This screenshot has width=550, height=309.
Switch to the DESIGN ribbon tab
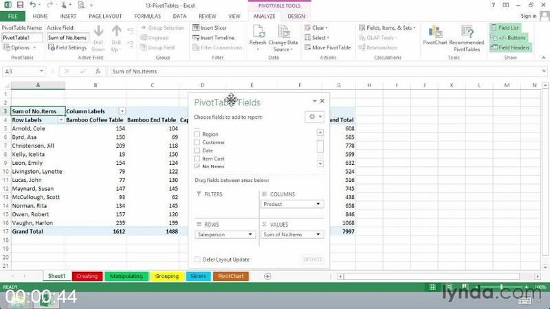click(296, 16)
